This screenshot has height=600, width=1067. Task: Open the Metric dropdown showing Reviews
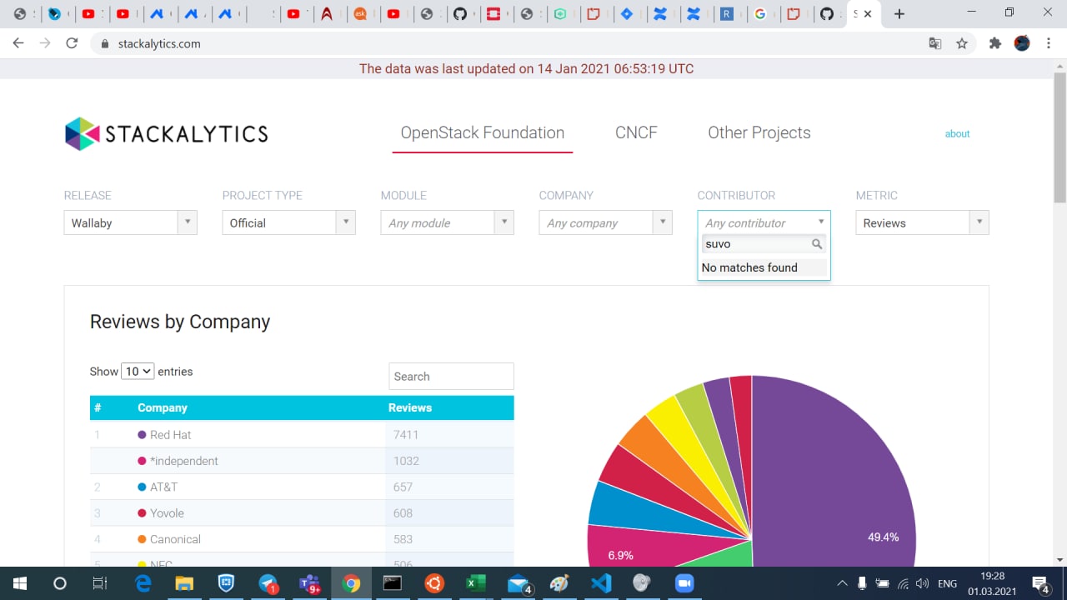pyautogui.click(x=922, y=222)
